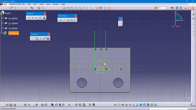
Task: Close the Operation floating toolbar
Action: pyautogui.click(x=45, y=14)
